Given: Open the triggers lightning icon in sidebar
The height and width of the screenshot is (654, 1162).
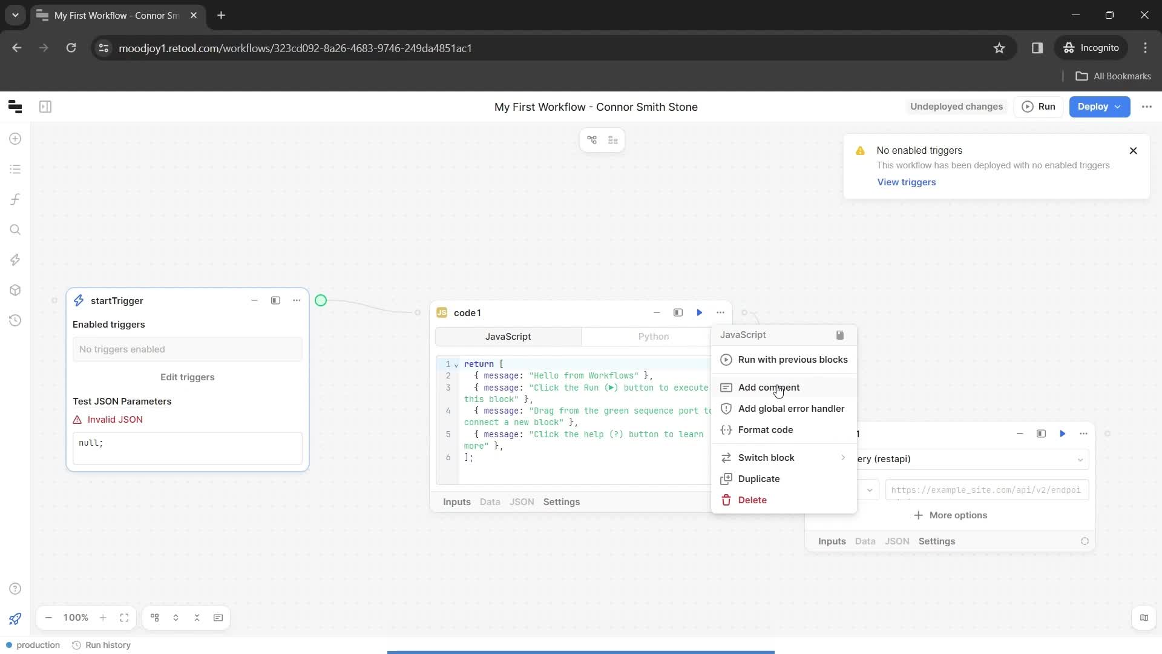Looking at the screenshot, I should (16, 260).
